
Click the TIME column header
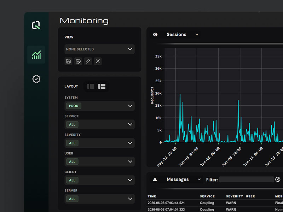[x=152, y=196]
